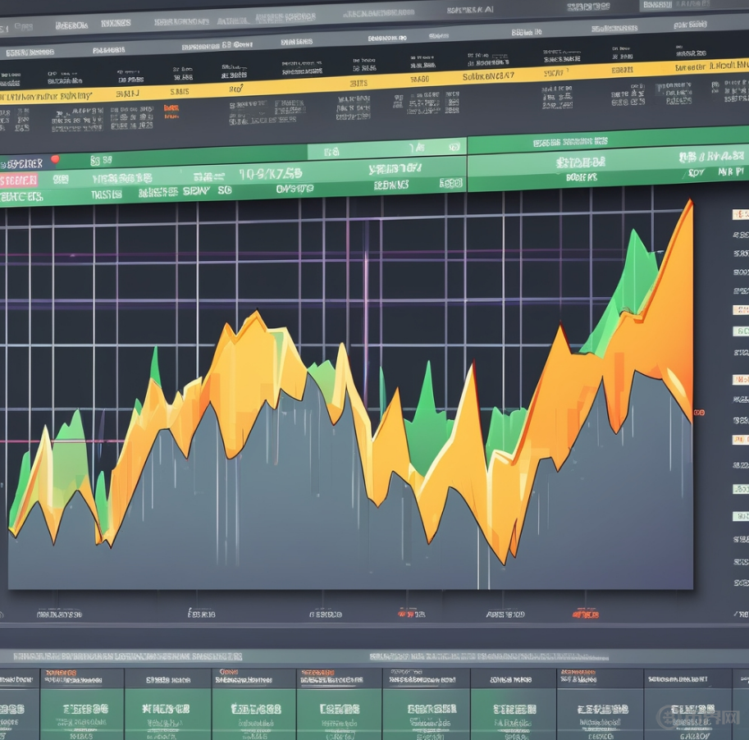Click the first green cell in bottom table

point(78,708)
